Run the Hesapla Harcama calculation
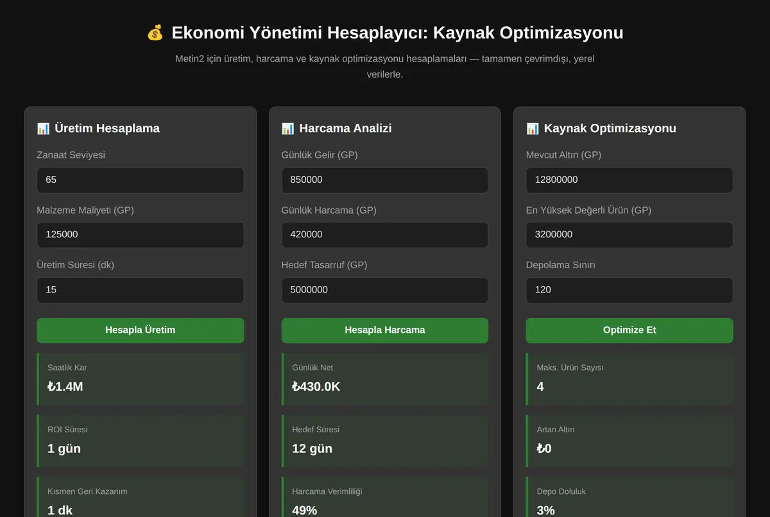The height and width of the screenshot is (517, 770). coord(385,330)
